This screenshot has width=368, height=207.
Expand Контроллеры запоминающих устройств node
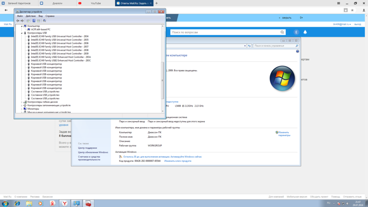pyautogui.click(x=22, y=106)
